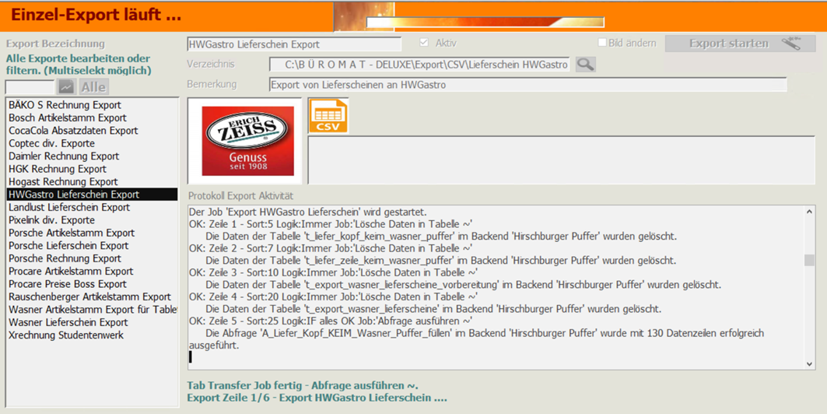827x414 pixels.
Task: Select Porsche Lieferschein Export in list
Action: [70, 246]
